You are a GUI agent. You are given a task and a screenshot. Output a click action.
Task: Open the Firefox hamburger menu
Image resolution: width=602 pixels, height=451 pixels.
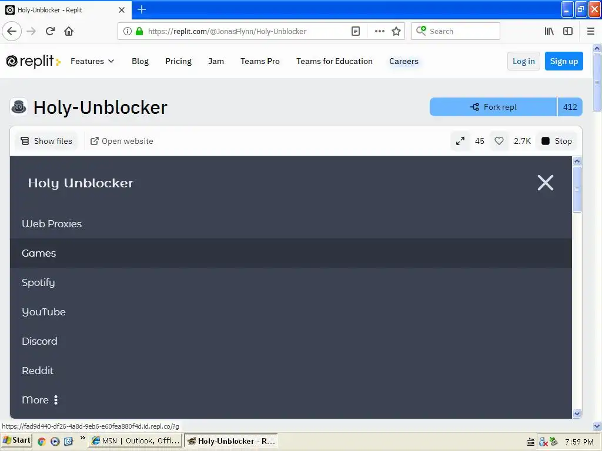(590, 31)
